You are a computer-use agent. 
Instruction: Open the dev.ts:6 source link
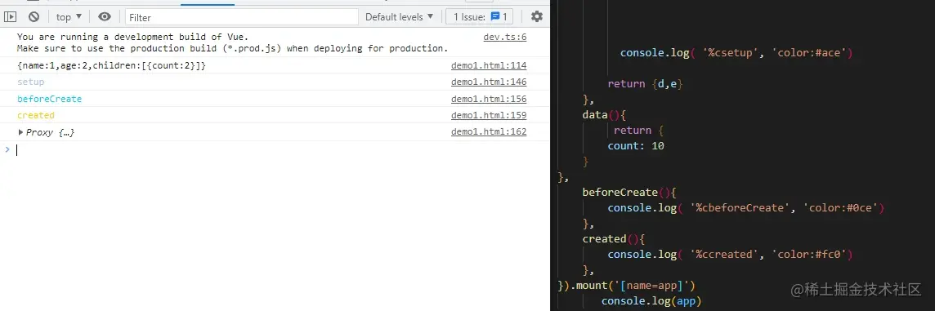click(x=504, y=37)
